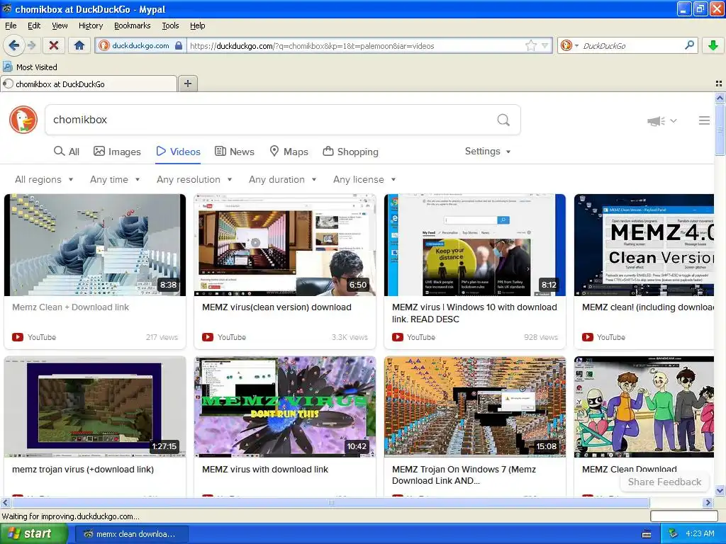Viewport: 726px width, 544px height.
Task: Open the hamburger side menu
Action: coord(704,120)
